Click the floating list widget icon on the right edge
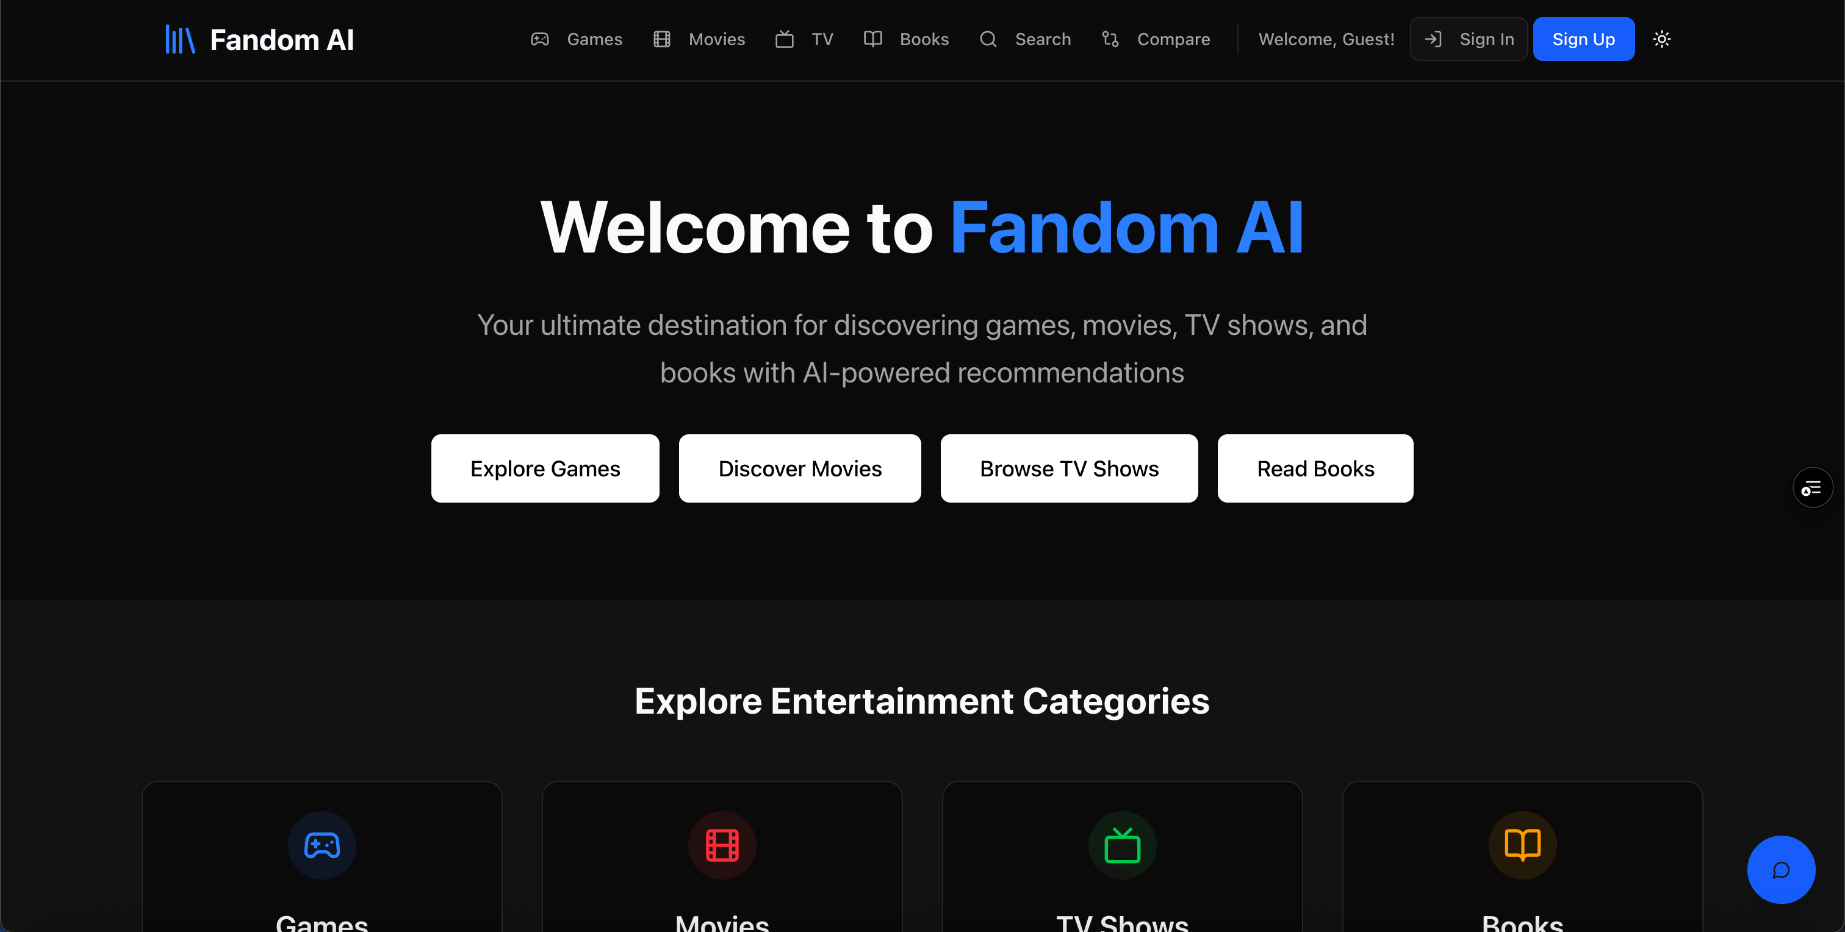This screenshot has height=932, width=1845. click(1812, 488)
